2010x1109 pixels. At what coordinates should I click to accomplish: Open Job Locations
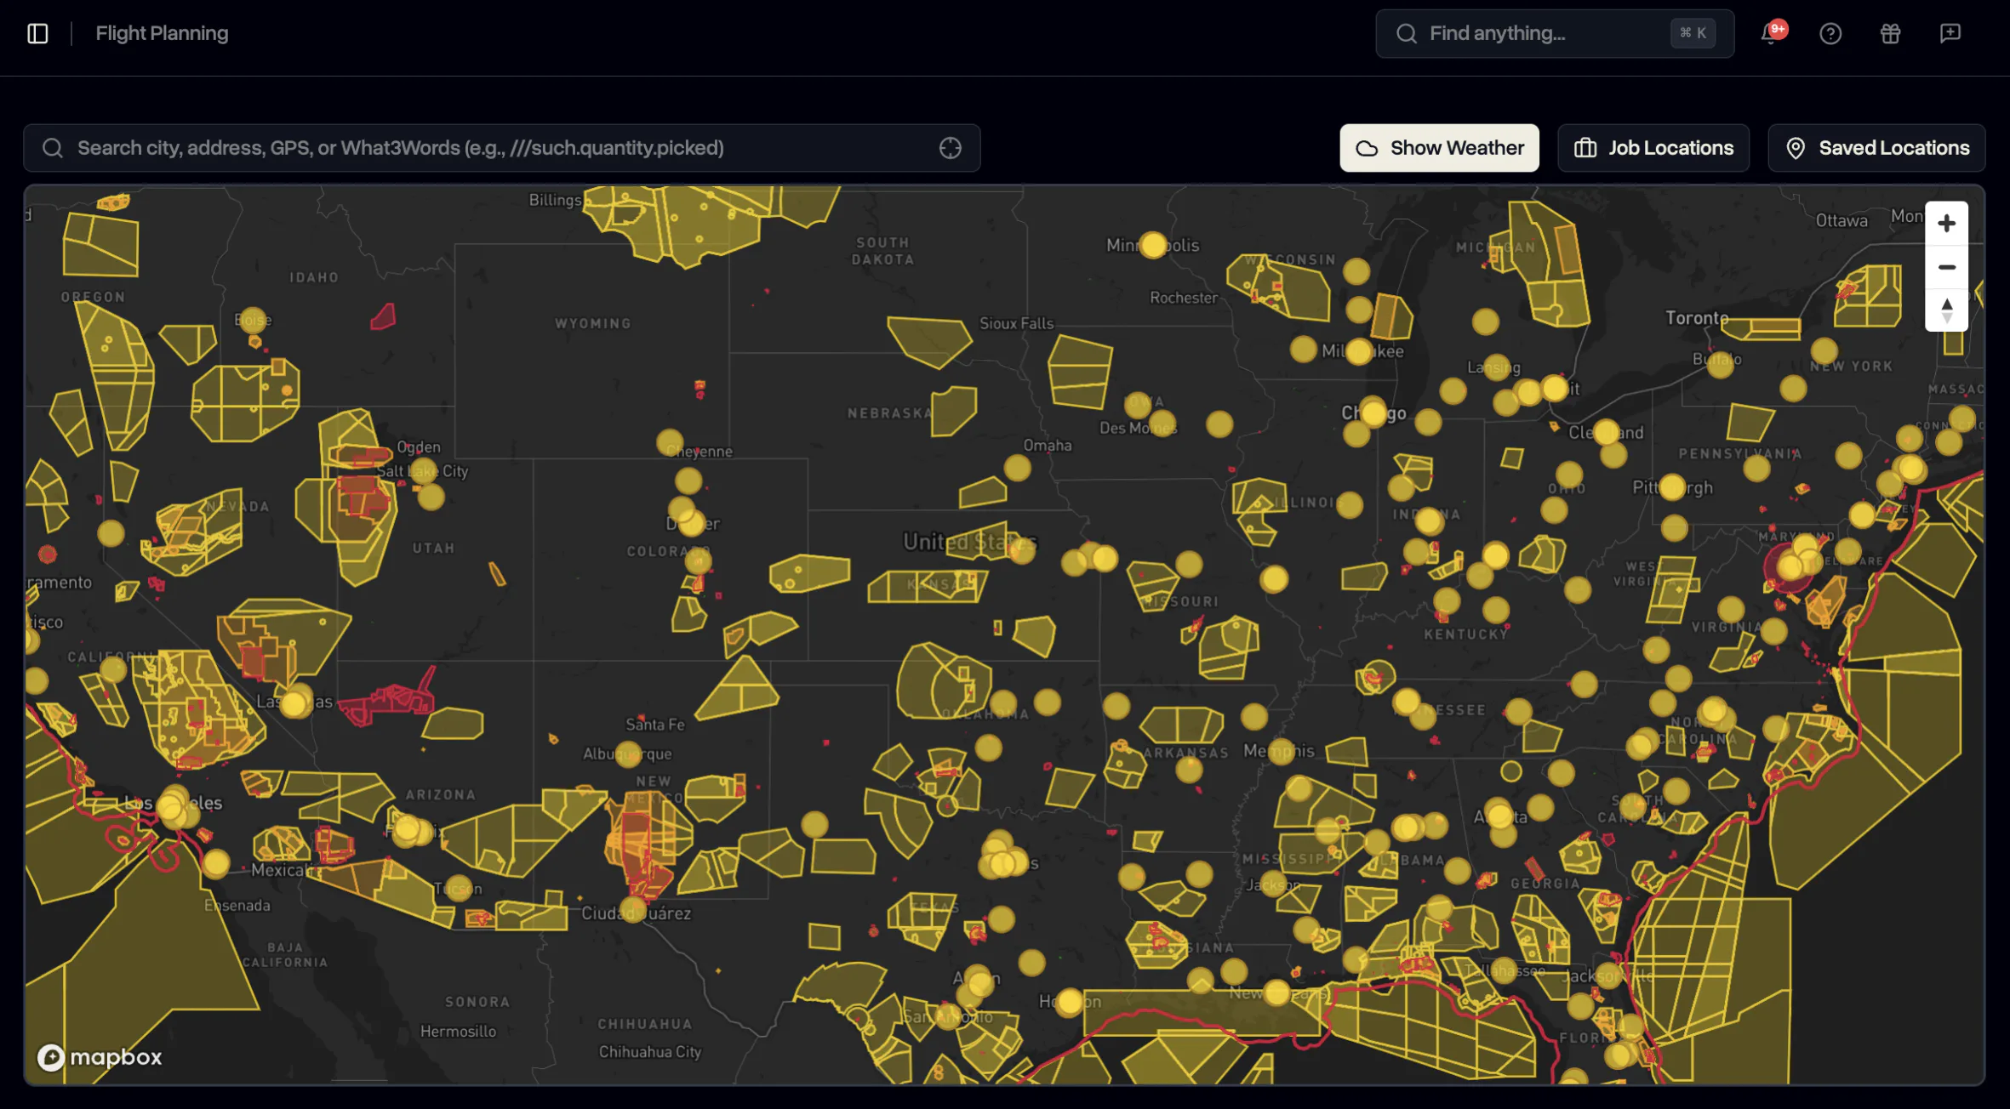coord(1653,148)
